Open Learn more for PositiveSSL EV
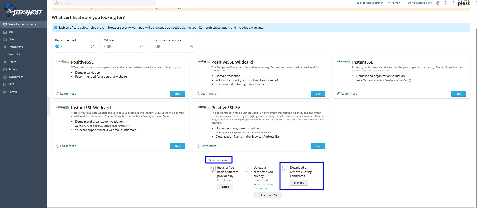The height and width of the screenshot is (208, 477). point(208,146)
